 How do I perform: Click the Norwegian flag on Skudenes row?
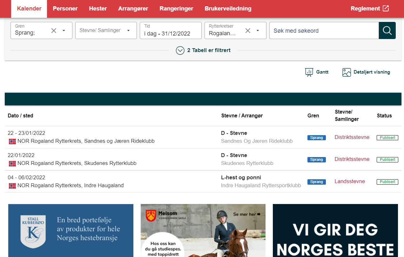(x=12, y=163)
